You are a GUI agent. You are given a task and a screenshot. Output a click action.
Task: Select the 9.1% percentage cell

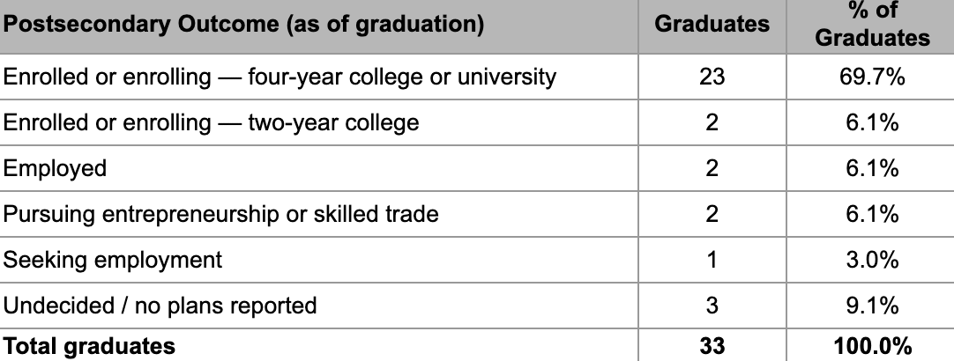(870, 305)
